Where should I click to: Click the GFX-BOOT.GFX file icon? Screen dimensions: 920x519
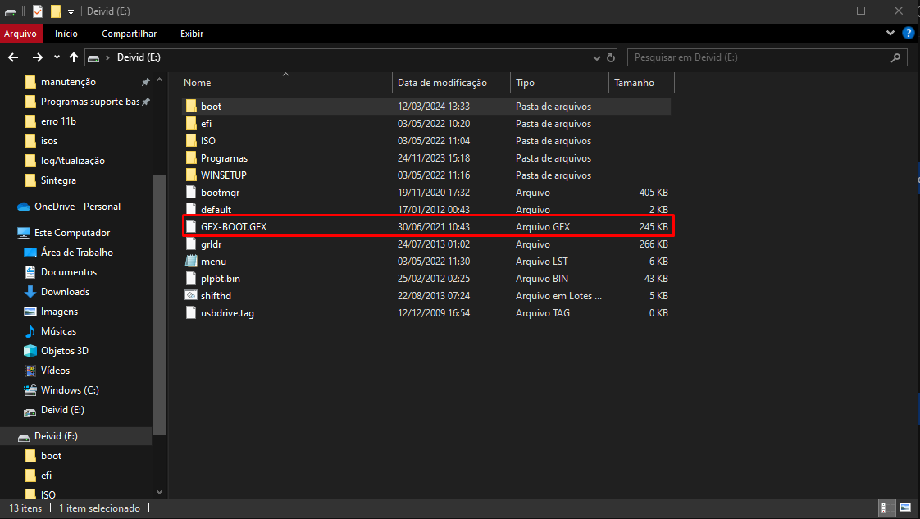[191, 227]
